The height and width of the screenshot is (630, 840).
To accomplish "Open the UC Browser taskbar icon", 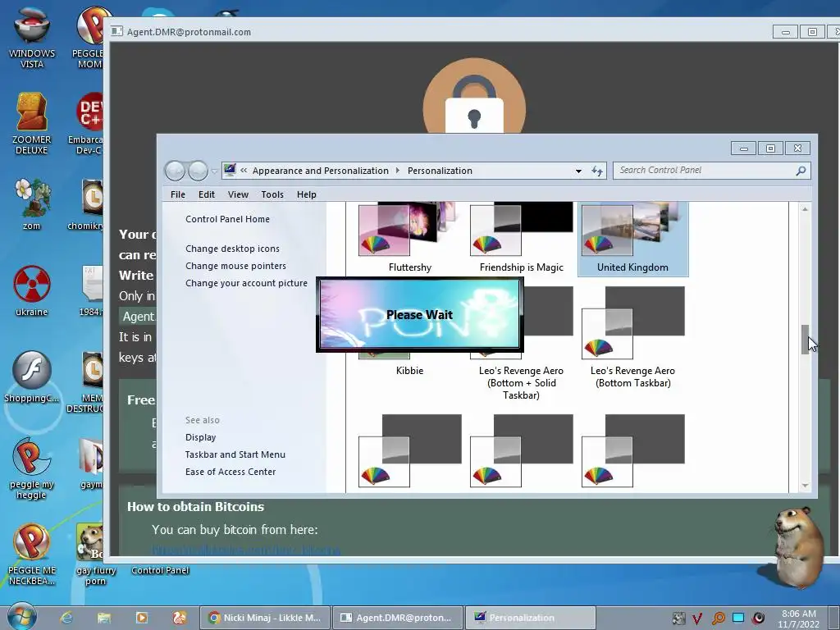I will [180, 618].
